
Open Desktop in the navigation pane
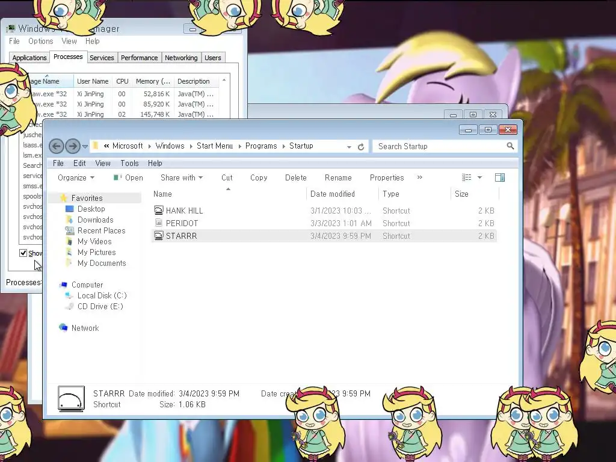[91, 209]
